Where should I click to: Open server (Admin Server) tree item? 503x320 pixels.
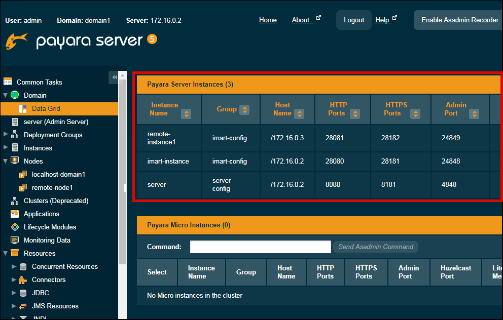56,122
